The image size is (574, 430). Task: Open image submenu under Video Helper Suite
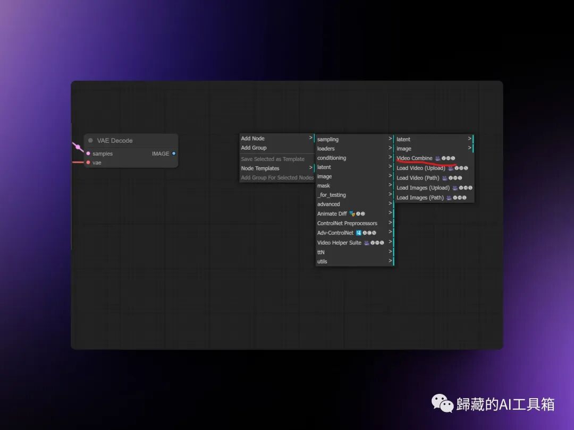pyautogui.click(x=434, y=149)
